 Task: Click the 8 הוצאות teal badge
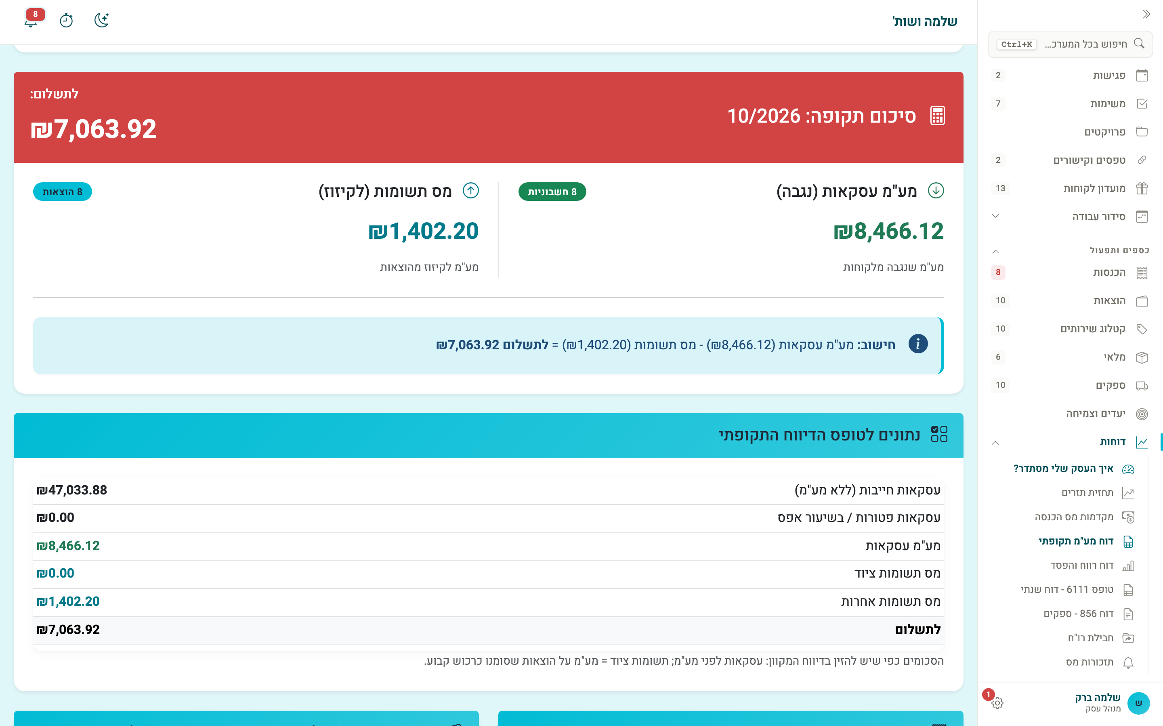63,192
